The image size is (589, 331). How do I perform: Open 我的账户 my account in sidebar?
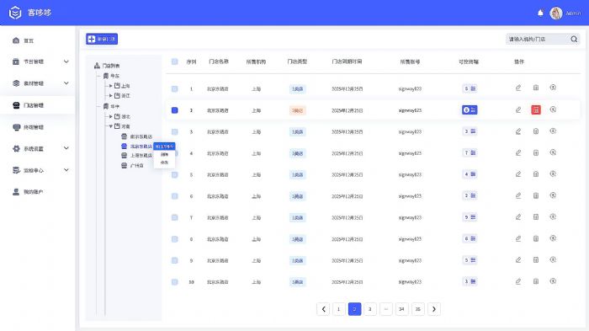click(28, 192)
